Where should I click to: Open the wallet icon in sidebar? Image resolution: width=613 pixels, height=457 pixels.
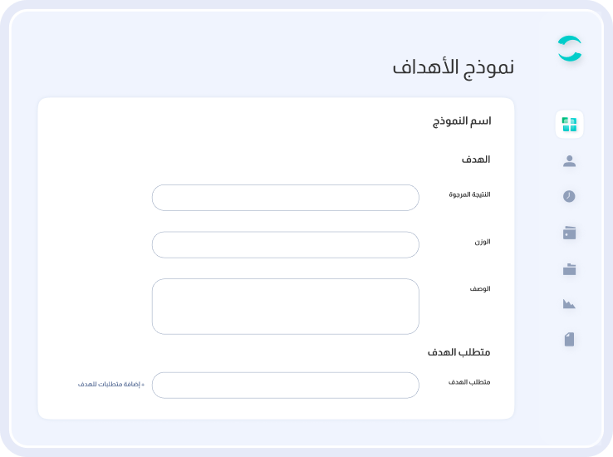pyautogui.click(x=569, y=233)
